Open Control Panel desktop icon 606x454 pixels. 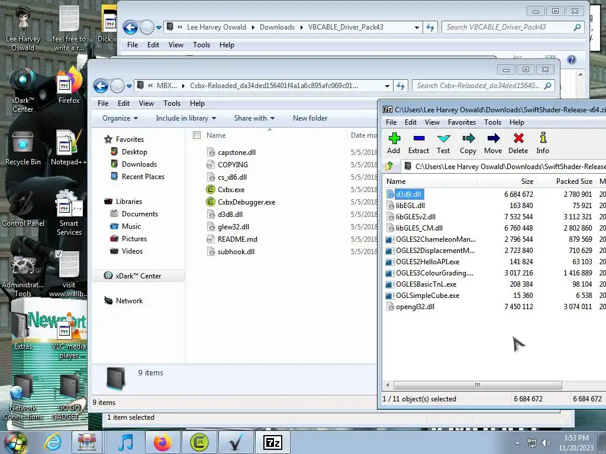[23, 209]
